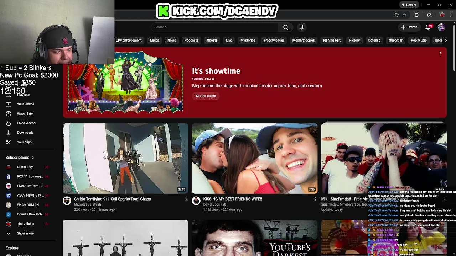The height and width of the screenshot is (256, 456).
Task: Open FOX 11 Los Angeles subscription
Action: pos(27,176)
